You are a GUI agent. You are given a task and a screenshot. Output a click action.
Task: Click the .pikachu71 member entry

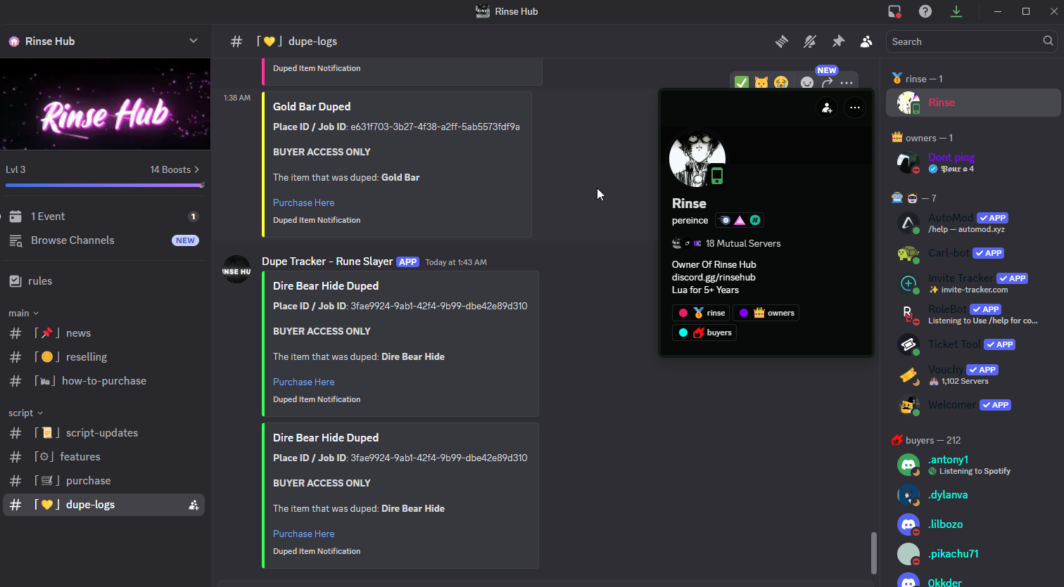(x=973, y=554)
